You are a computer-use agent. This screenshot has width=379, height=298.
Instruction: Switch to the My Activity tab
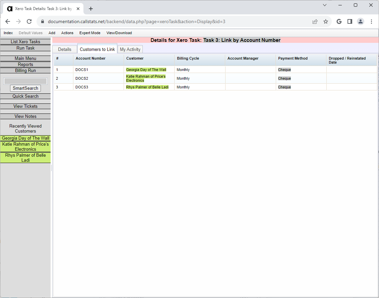tap(130, 49)
